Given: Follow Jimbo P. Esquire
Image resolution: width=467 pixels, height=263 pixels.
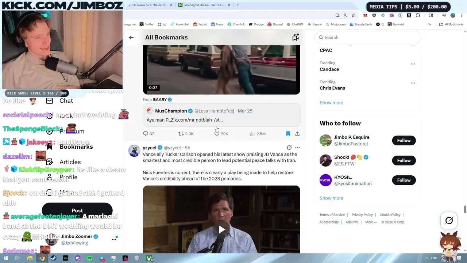Looking at the screenshot, I should tap(404, 141).
